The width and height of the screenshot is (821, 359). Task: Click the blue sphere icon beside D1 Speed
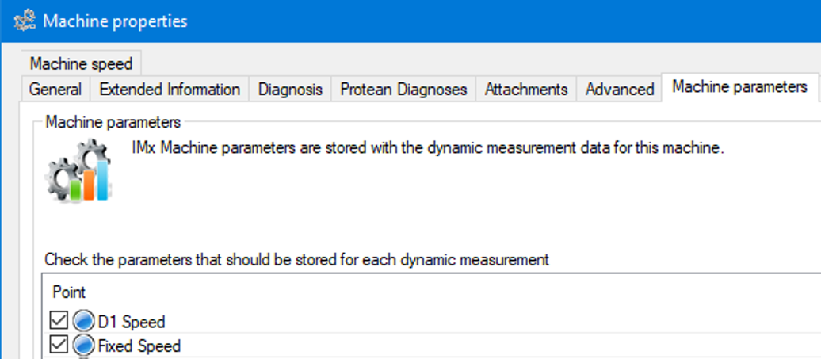tap(83, 322)
